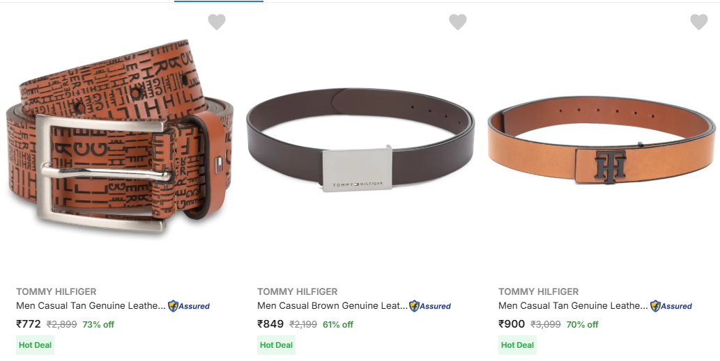Click the ₹772 price
Screen dimensions: 720x361
pos(29,324)
